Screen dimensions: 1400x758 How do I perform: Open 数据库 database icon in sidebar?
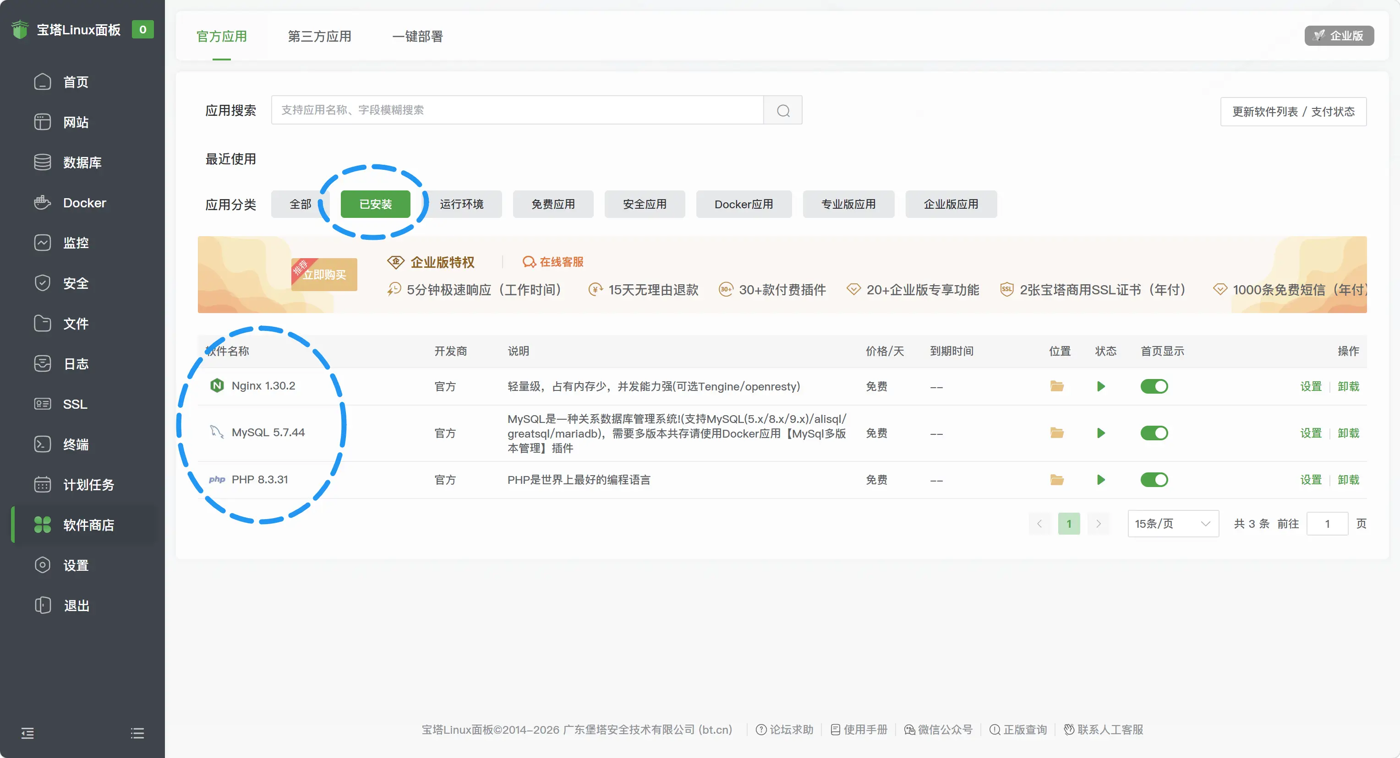tap(43, 162)
